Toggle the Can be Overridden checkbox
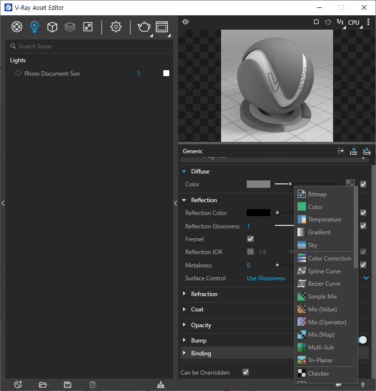The width and height of the screenshot is (376, 391). click(x=246, y=372)
